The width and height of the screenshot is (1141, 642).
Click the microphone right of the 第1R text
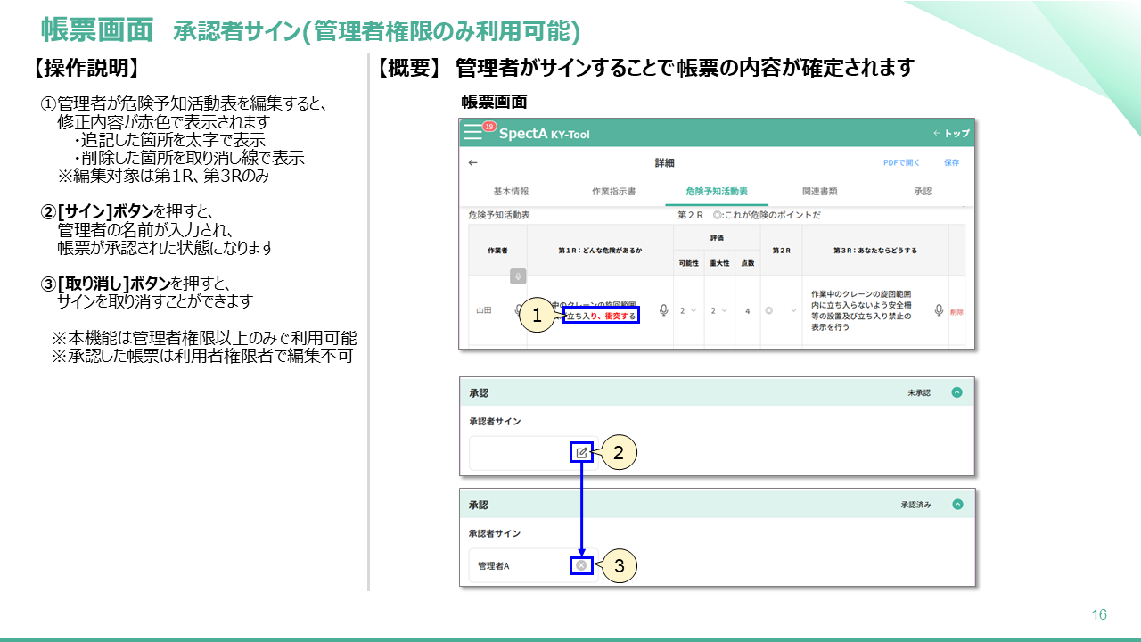663,310
